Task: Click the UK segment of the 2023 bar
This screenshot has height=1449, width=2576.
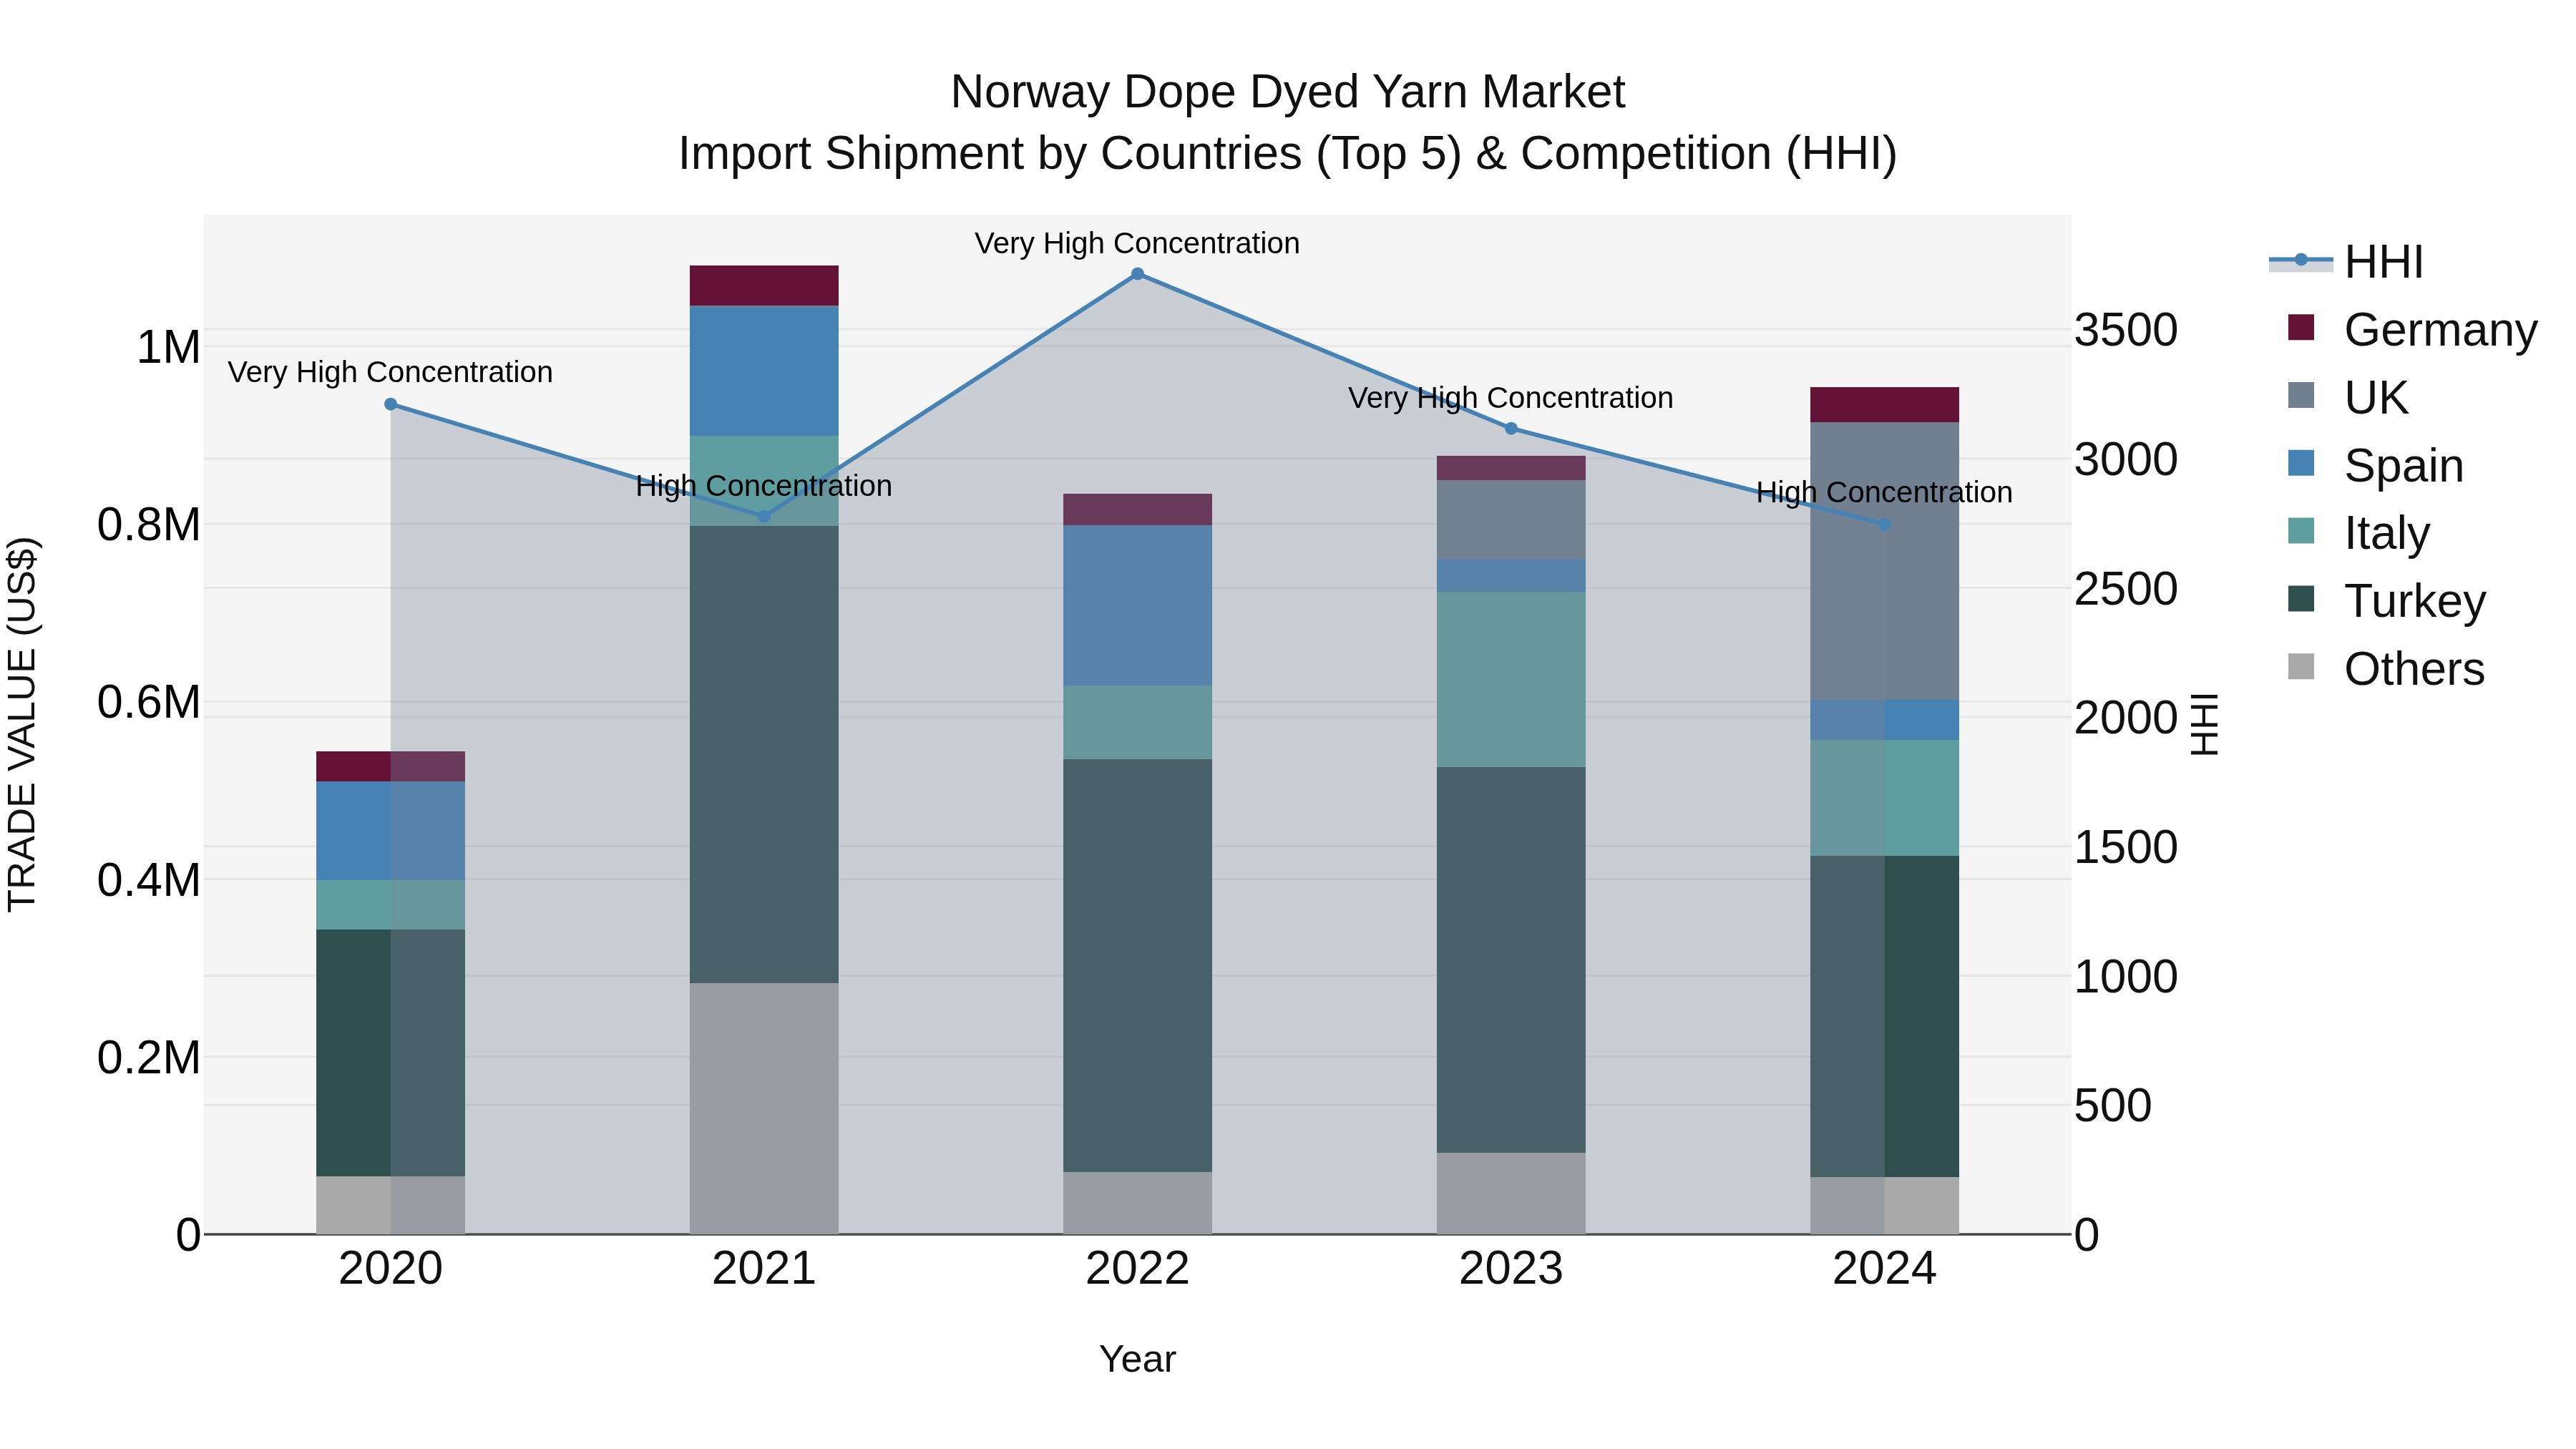Action: click(1511, 520)
